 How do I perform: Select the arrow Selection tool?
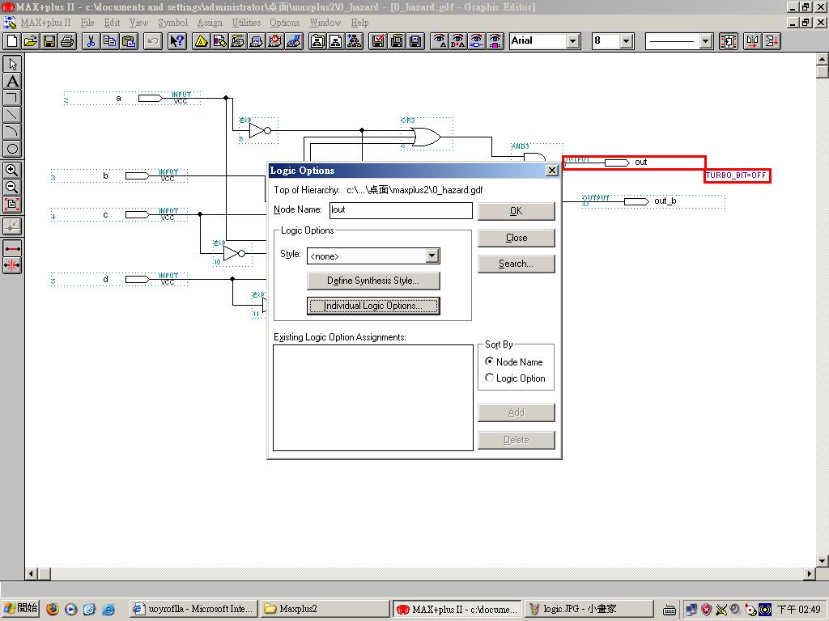tap(12, 64)
